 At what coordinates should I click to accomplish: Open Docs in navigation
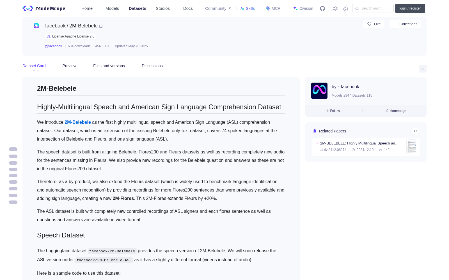coord(188,8)
